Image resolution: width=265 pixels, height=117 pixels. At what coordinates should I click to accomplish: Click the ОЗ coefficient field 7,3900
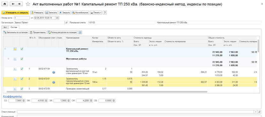(x=15, y=101)
